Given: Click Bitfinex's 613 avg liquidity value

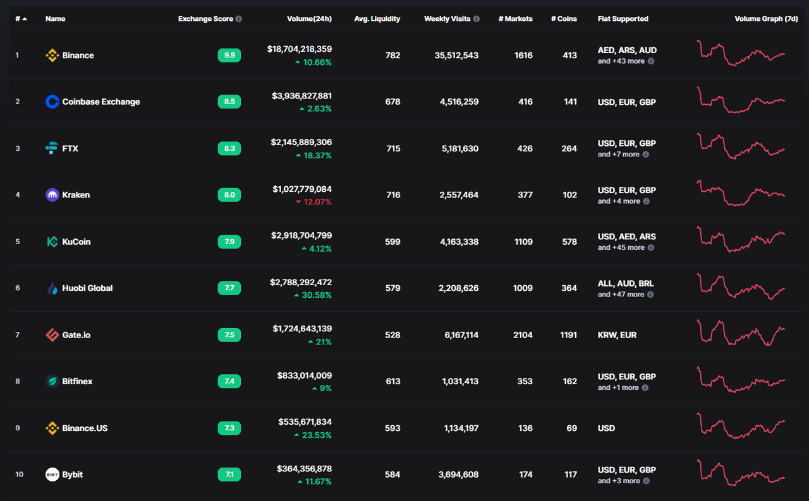Looking at the screenshot, I should [392, 381].
